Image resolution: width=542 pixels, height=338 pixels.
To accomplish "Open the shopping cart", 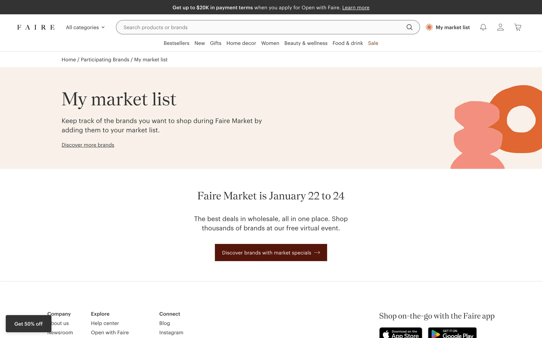I will [518, 27].
